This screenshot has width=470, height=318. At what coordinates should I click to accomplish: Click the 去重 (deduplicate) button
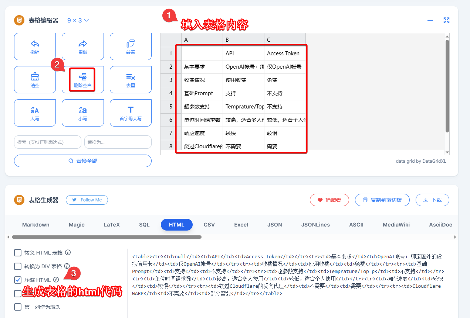click(x=131, y=80)
